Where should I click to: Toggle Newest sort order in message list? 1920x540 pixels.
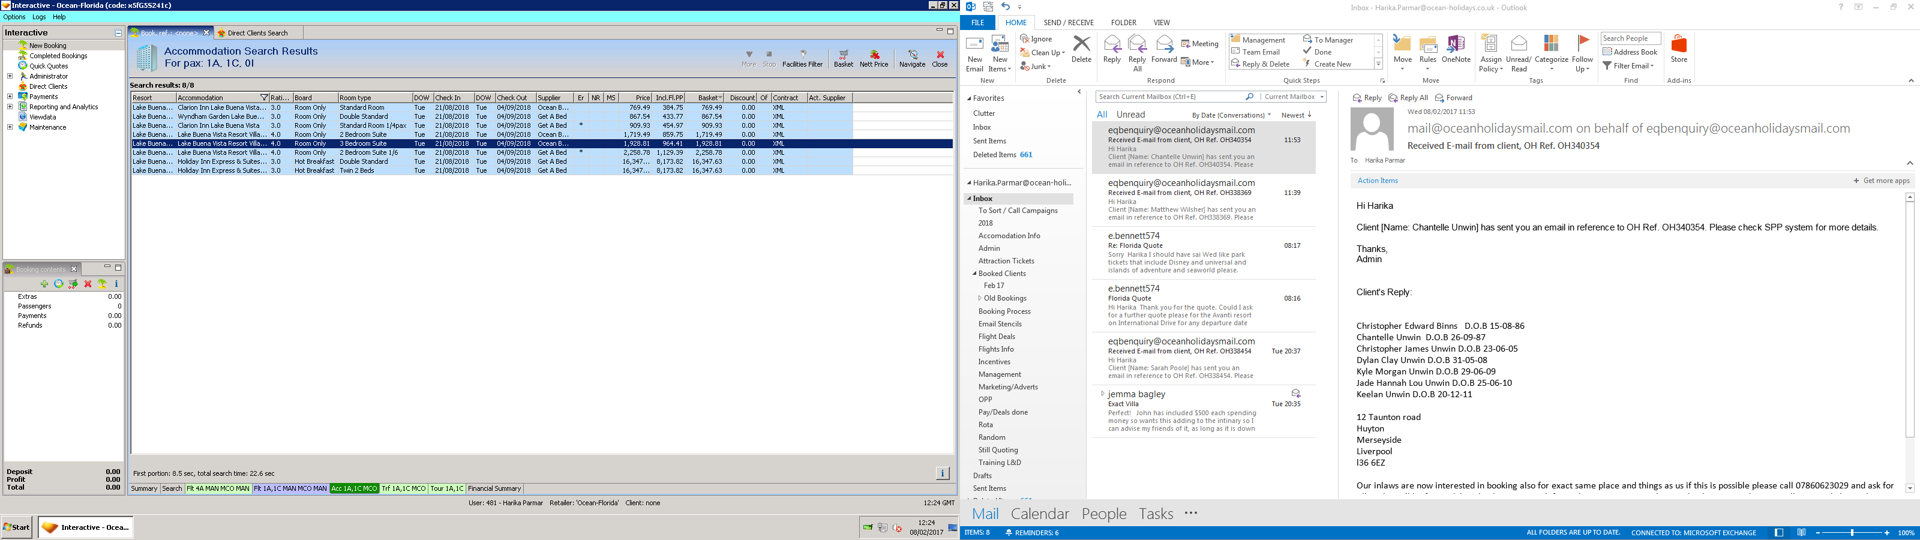click(1296, 115)
